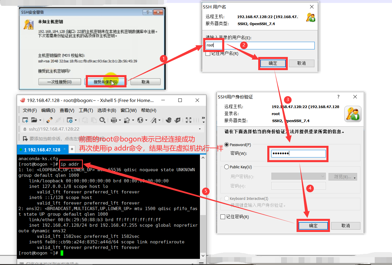The height and width of the screenshot is (265, 392).
Task: Click the color scheme icon in Xshell toolbar
Action: point(127,120)
